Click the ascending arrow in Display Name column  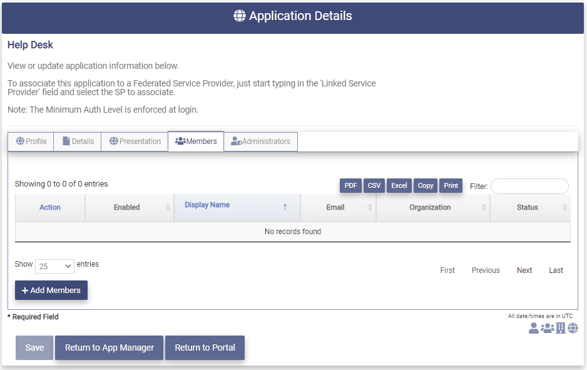coord(285,207)
